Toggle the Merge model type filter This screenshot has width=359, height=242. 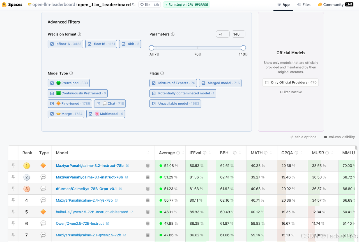66,114
